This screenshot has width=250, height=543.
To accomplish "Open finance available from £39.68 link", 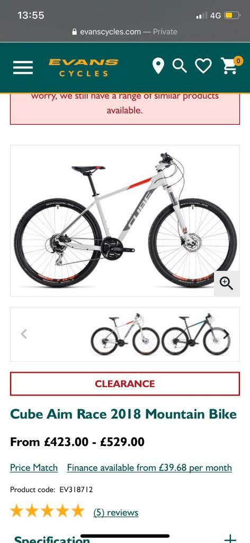I will pyautogui.click(x=149, y=468).
